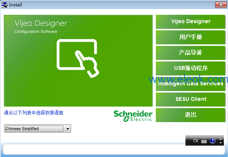The height and width of the screenshot is (157, 228).
Task: Click the 请从以下列表中选择安装语言 label
Action: coord(33,113)
